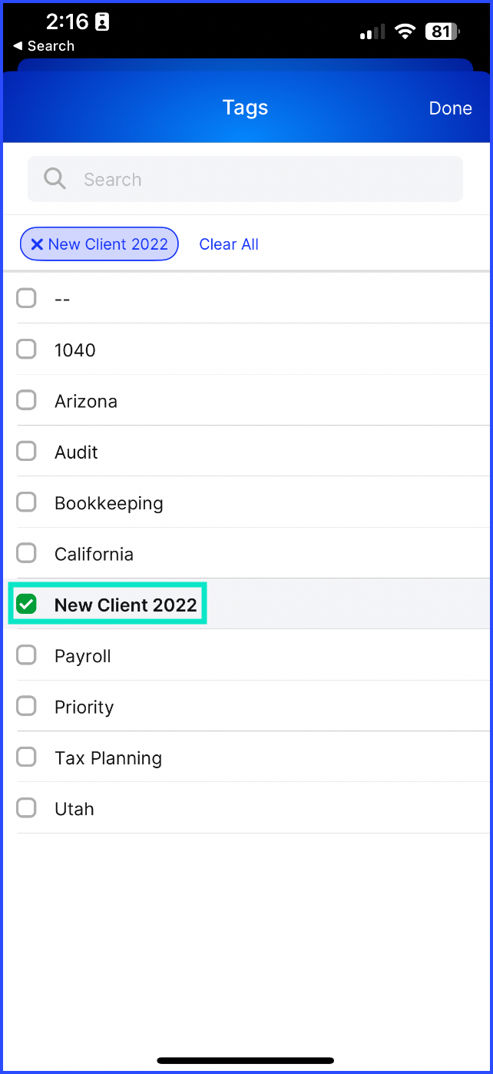Check the double-dash blank tag checkbox
Viewport: 493px width, 1074px height.
point(27,298)
